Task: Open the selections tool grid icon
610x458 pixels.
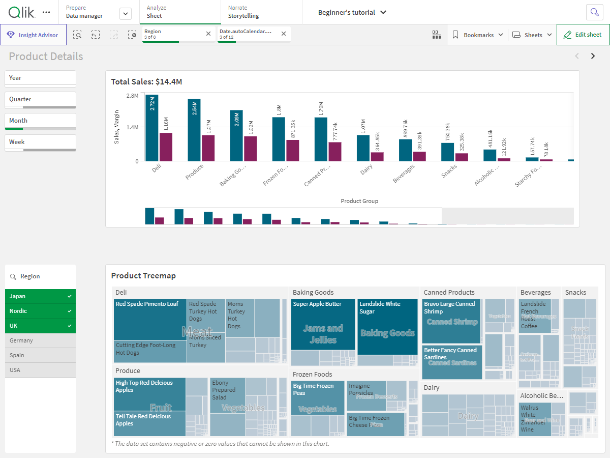Action: (436, 35)
